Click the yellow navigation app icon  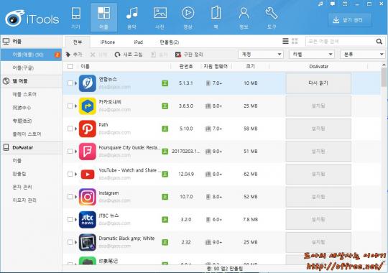[x=88, y=106]
